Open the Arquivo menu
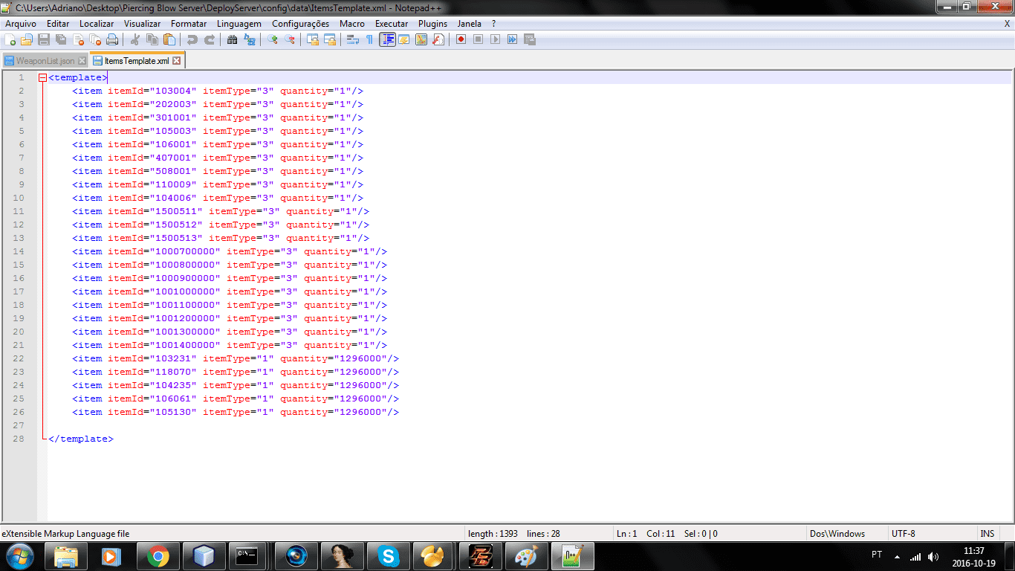 pos(21,24)
